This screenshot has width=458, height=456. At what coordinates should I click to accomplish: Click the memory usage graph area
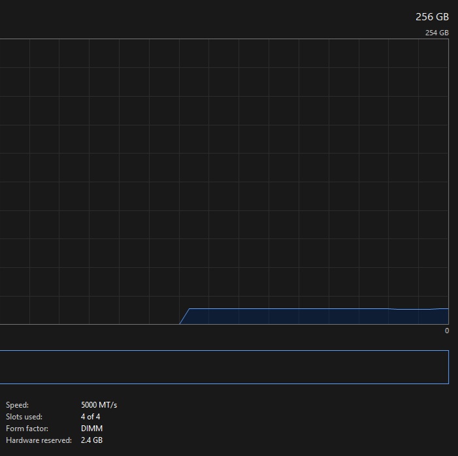pos(224,182)
